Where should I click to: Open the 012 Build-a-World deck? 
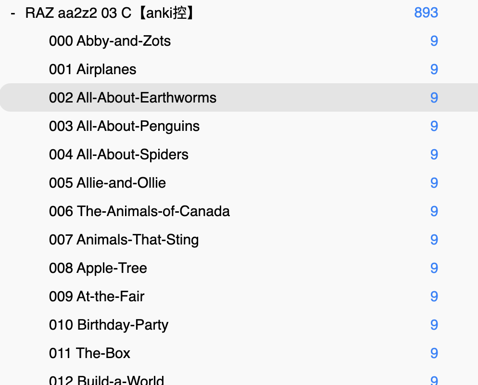(x=106, y=380)
